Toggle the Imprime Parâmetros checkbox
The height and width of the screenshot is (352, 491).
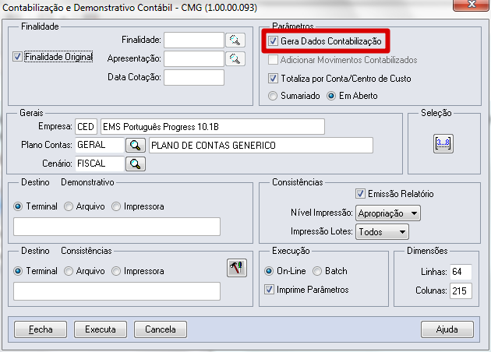pyautogui.click(x=269, y=289)
